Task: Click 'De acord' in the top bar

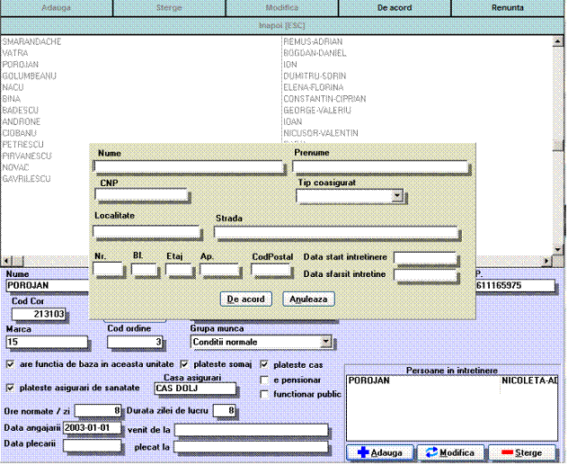Action: pos(395,7)
